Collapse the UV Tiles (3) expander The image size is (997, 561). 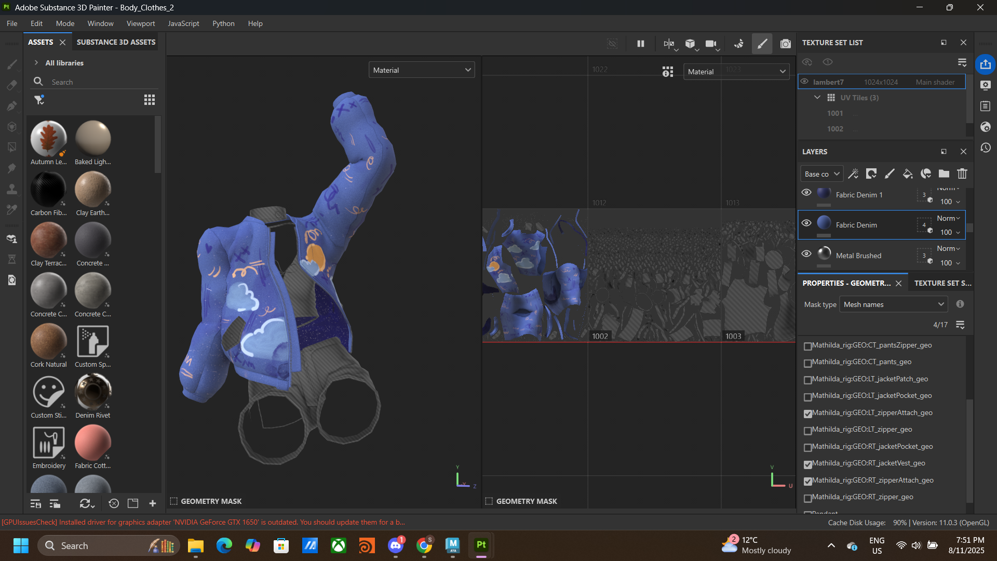click(817, 98)
